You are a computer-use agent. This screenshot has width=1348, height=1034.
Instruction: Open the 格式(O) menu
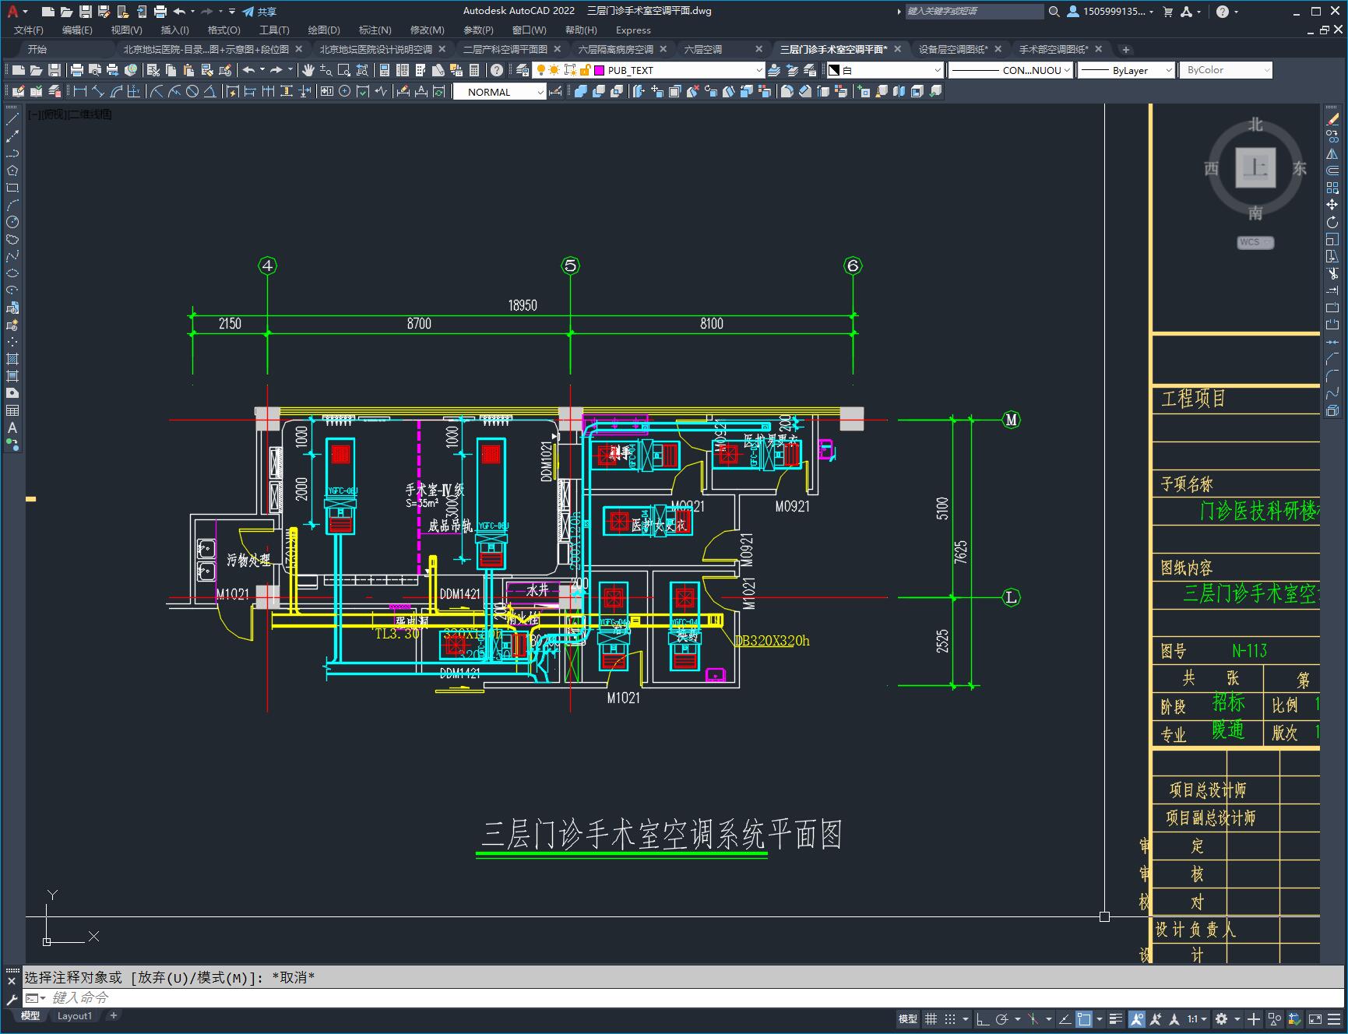(x=223, y=30)
